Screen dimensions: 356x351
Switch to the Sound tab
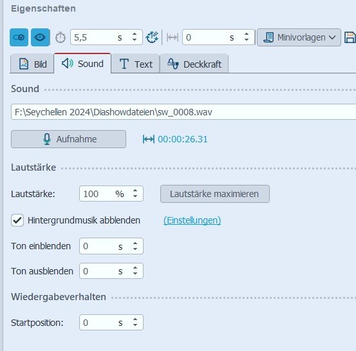point(82,63)
